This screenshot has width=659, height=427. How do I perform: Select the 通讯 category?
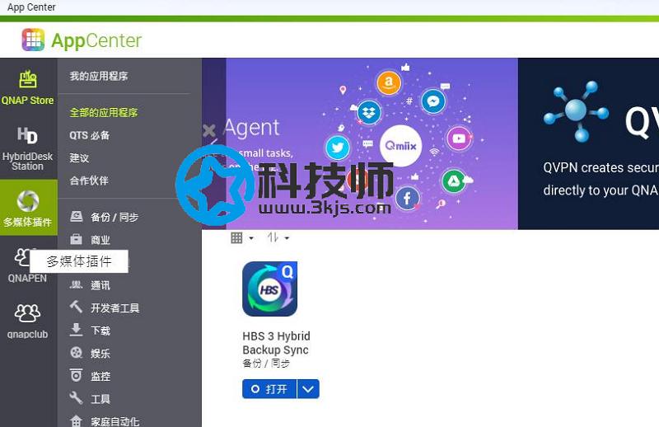click(100, 285)
